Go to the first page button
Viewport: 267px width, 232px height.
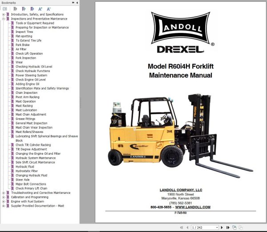point(182,228)
